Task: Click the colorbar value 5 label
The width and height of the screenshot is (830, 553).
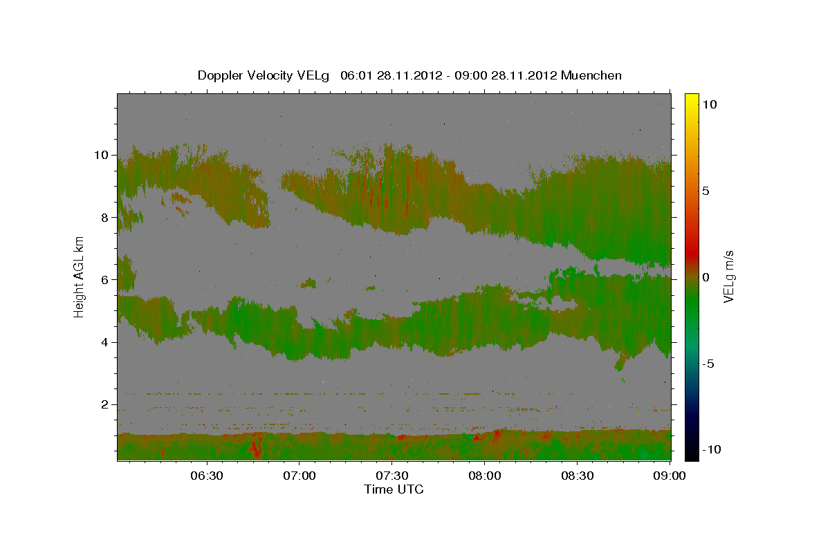Action: click(706, 190)
